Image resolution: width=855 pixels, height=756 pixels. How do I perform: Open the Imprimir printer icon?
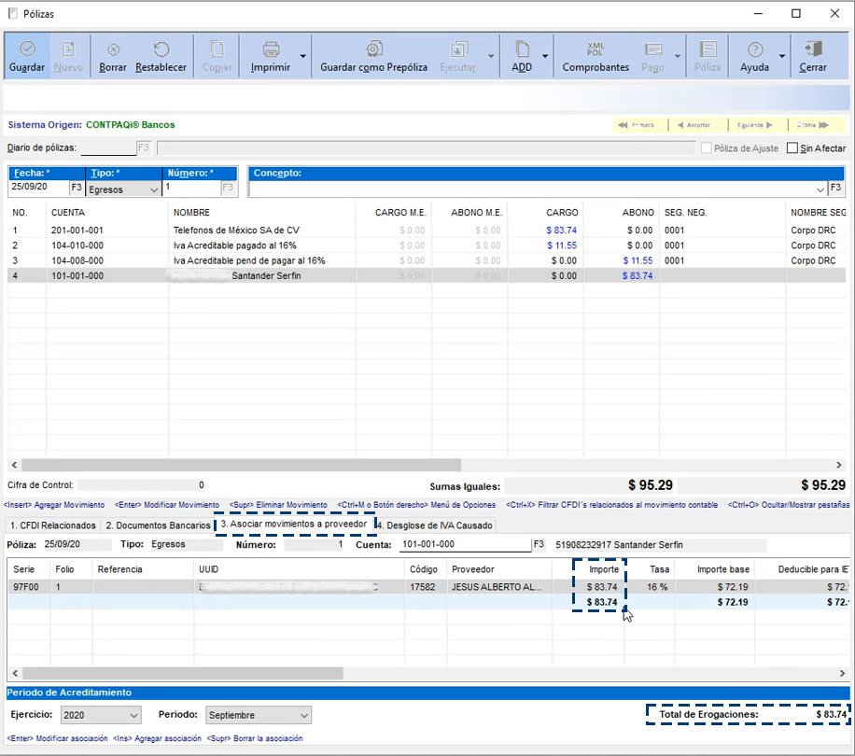(271, 49)
